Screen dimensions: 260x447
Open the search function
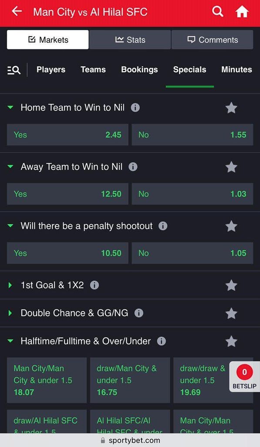pyautogui.click(x=217, y=12)
